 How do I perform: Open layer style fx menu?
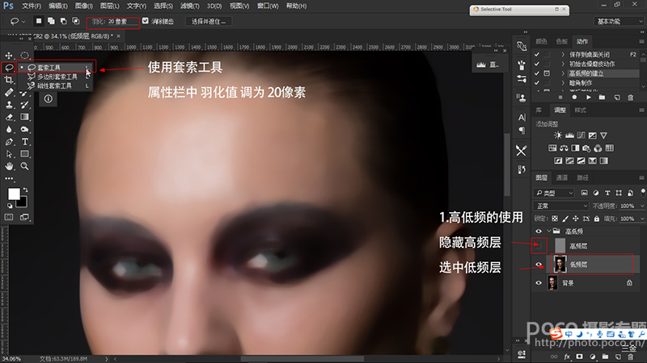pyautogui.click(x=567, y=357)
